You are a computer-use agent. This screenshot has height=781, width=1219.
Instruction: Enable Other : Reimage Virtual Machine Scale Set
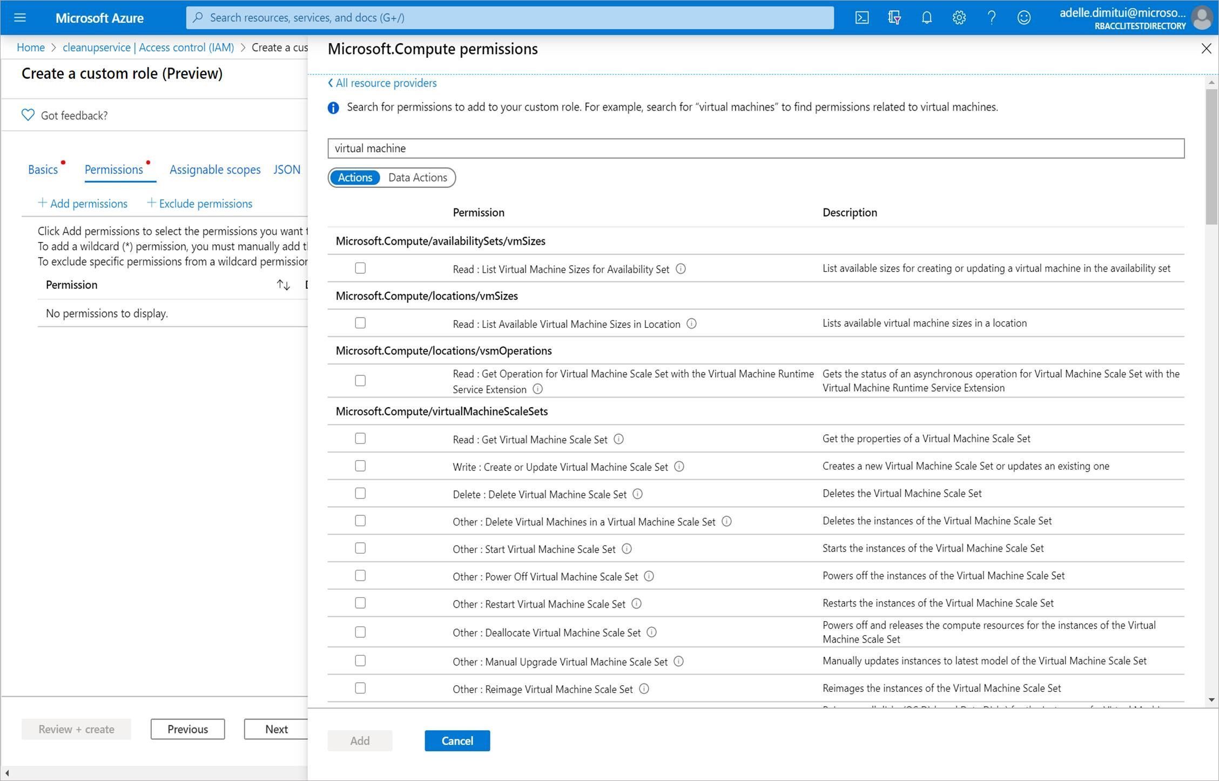[x=360, y=688]
